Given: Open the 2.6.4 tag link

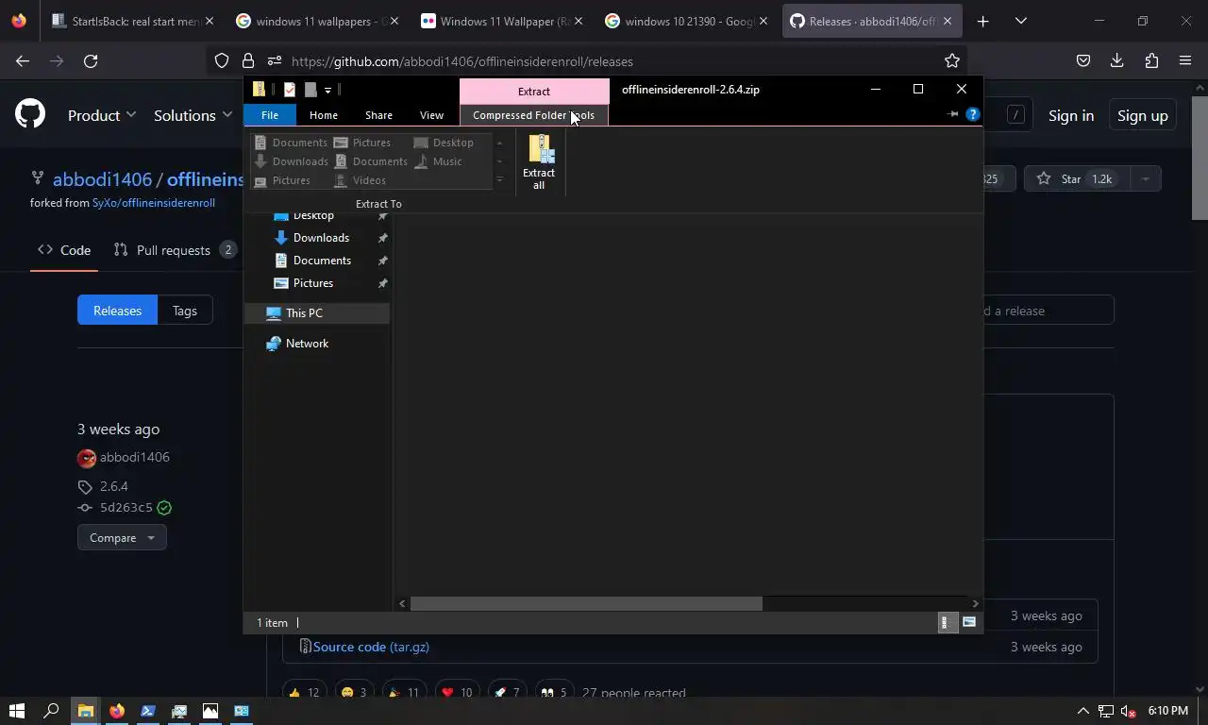Looking at the screenshot, I should [x=114, y=486].
